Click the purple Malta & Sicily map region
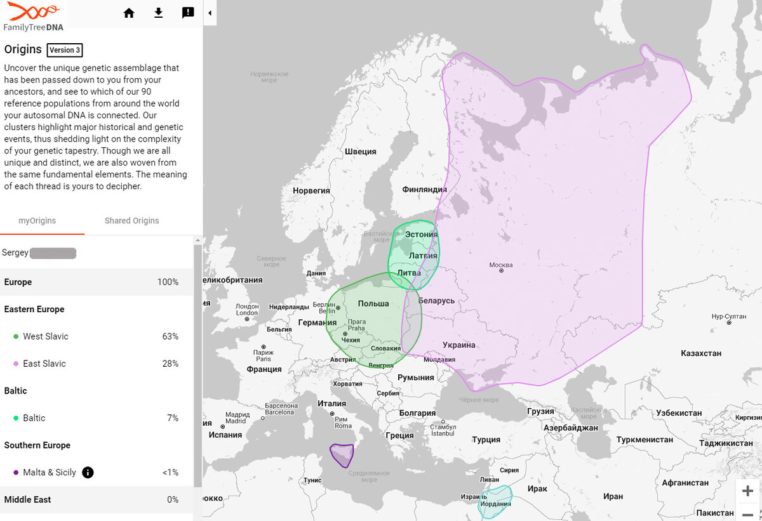The height and width of the screenshot is (521, 762). (342, 455)
